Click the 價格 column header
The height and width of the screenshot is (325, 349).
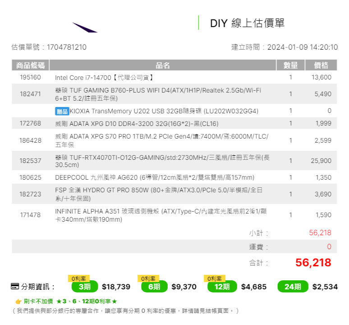pyautogui.click(x=321, y=65)
